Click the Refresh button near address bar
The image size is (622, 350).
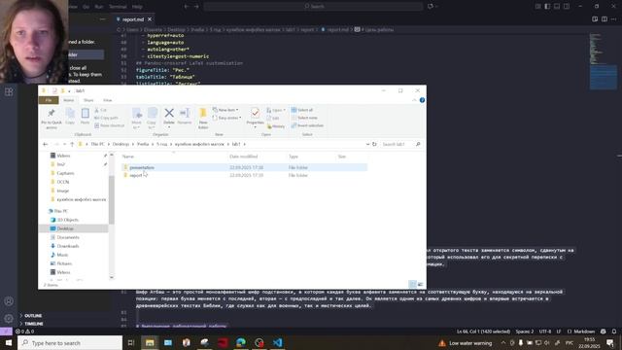tap(374, 144)
